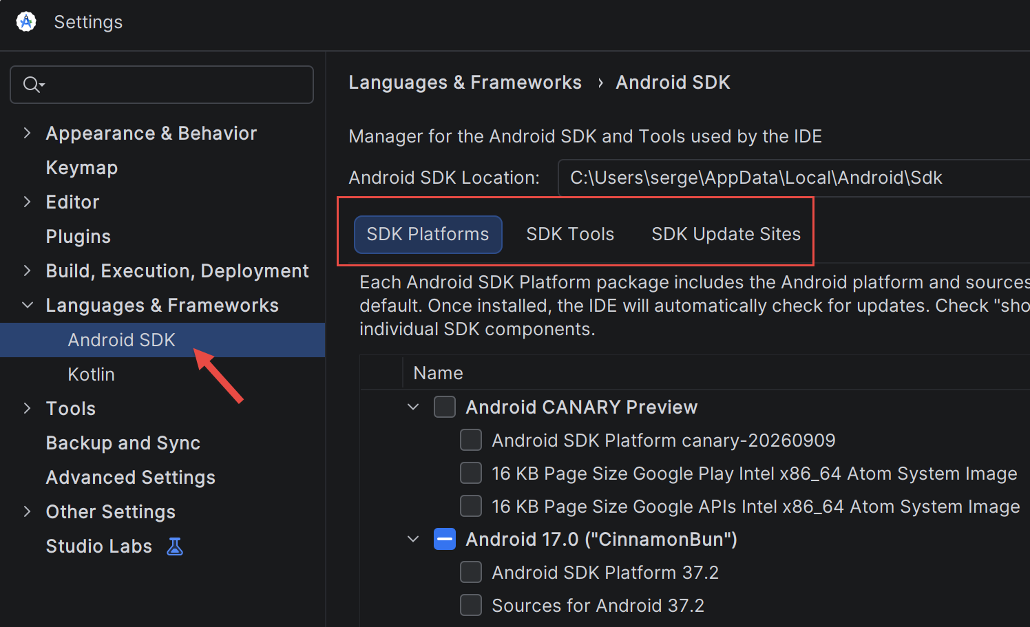Switch to the SDK Tools tab
This screenshot has height=627, width=1030.
570,234
